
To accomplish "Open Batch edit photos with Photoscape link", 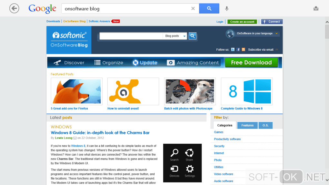I will click(x=188, y=108).
